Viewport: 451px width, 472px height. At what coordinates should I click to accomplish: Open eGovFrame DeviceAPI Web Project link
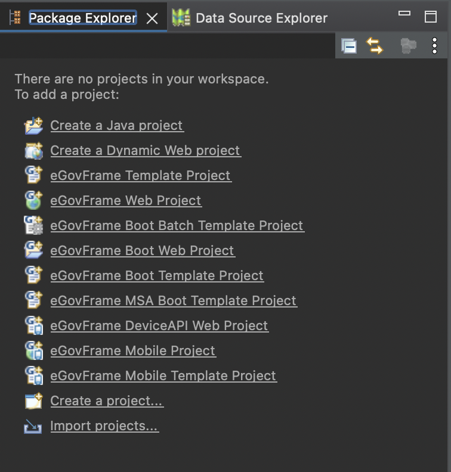pyautogui.click(x=159, y=325)
